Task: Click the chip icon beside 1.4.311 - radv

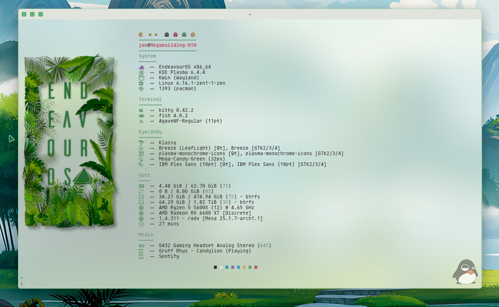Action: coord(141,219)
